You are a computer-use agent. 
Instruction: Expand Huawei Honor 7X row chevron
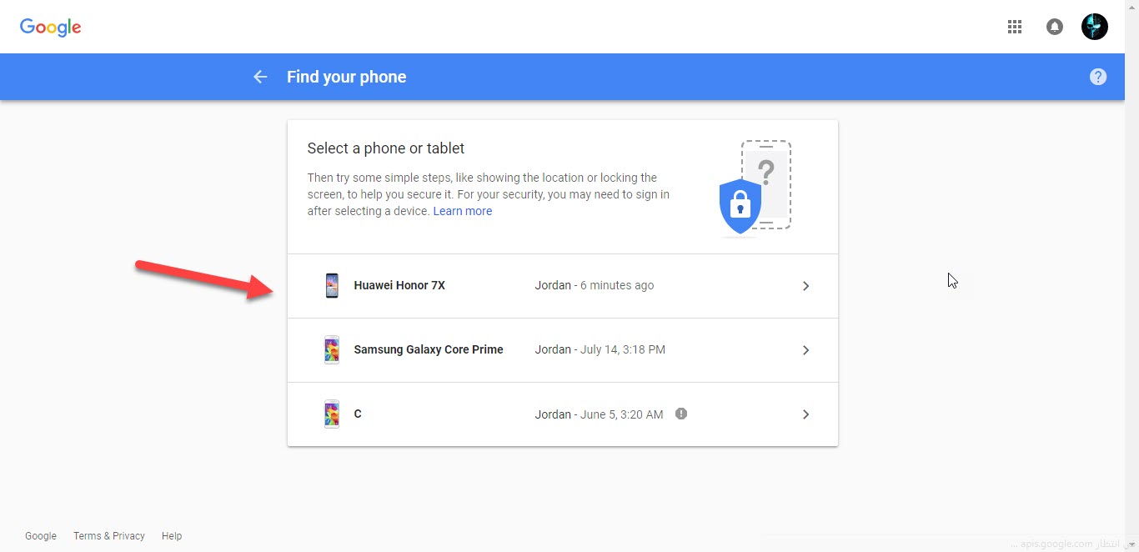[x=805, y=286]
